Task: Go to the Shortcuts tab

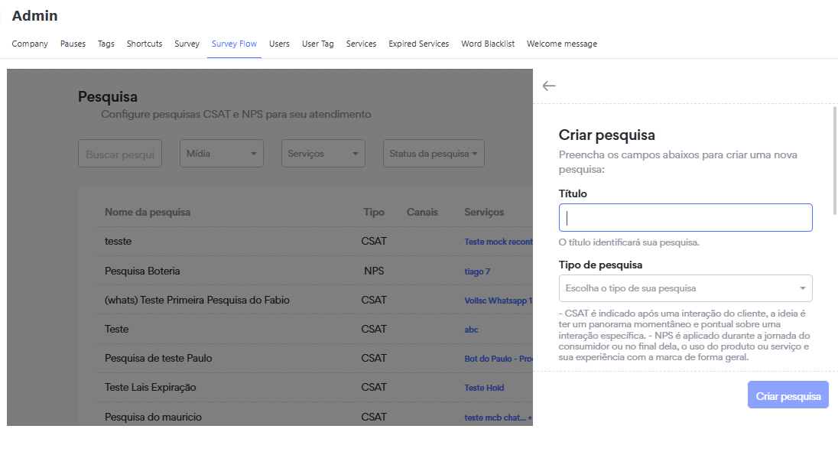Action: 145,44
